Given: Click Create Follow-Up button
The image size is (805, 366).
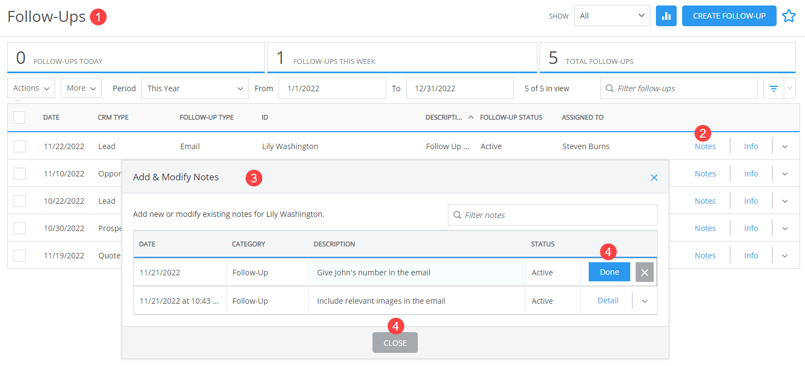Looking at the screenshot, I should click(x=729, y=16).
